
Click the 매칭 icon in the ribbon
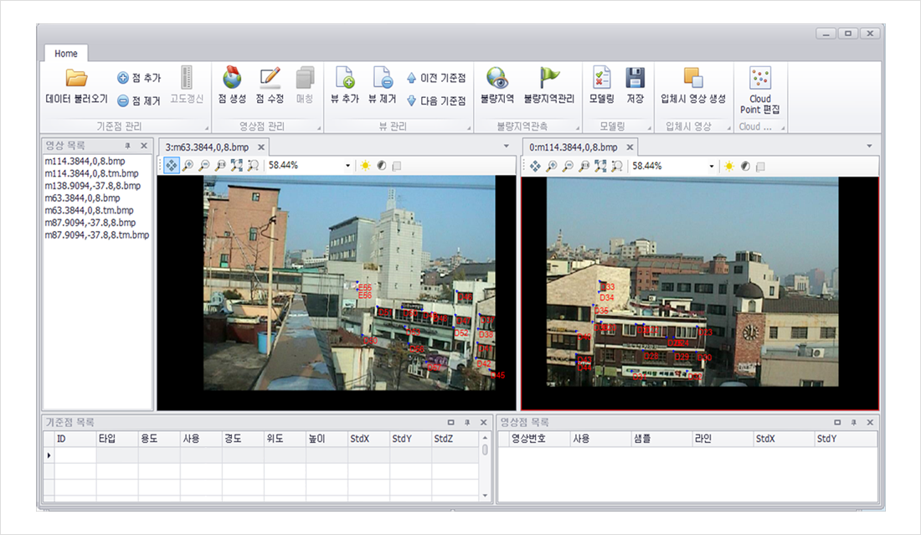[x=305, y=78]
